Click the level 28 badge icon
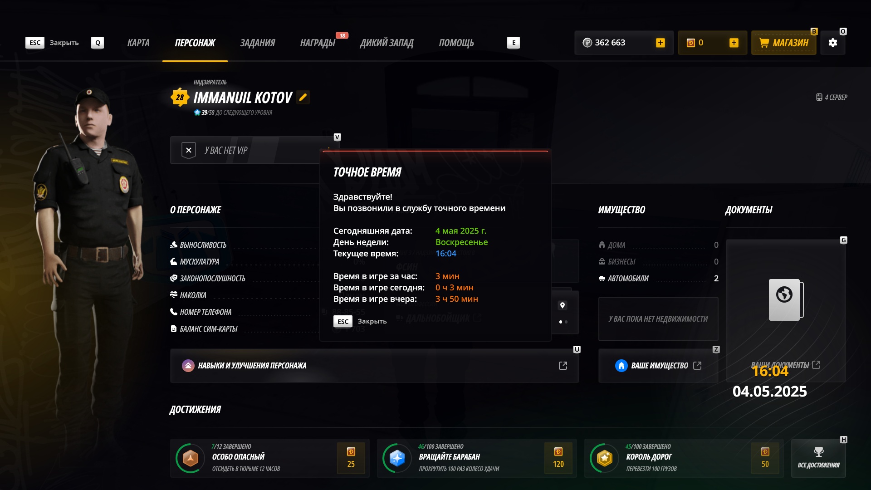 click(180, 97)
